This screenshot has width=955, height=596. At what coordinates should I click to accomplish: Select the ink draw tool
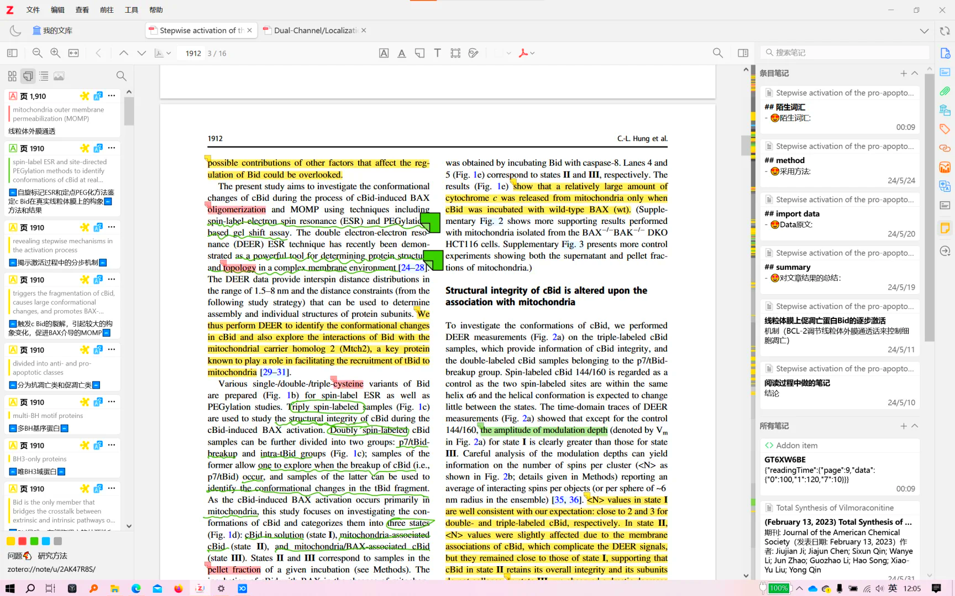tap(473, 53)
